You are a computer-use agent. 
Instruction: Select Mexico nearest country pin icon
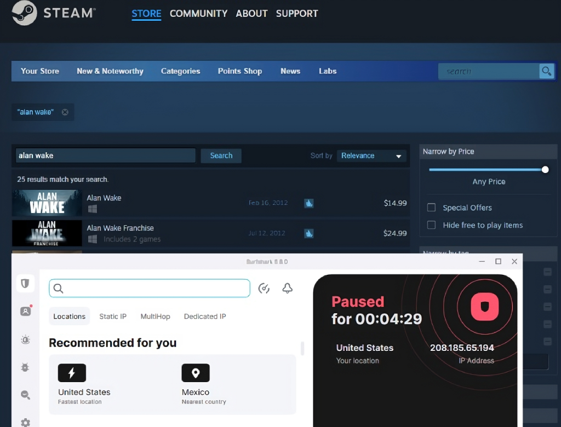(196, 373)
